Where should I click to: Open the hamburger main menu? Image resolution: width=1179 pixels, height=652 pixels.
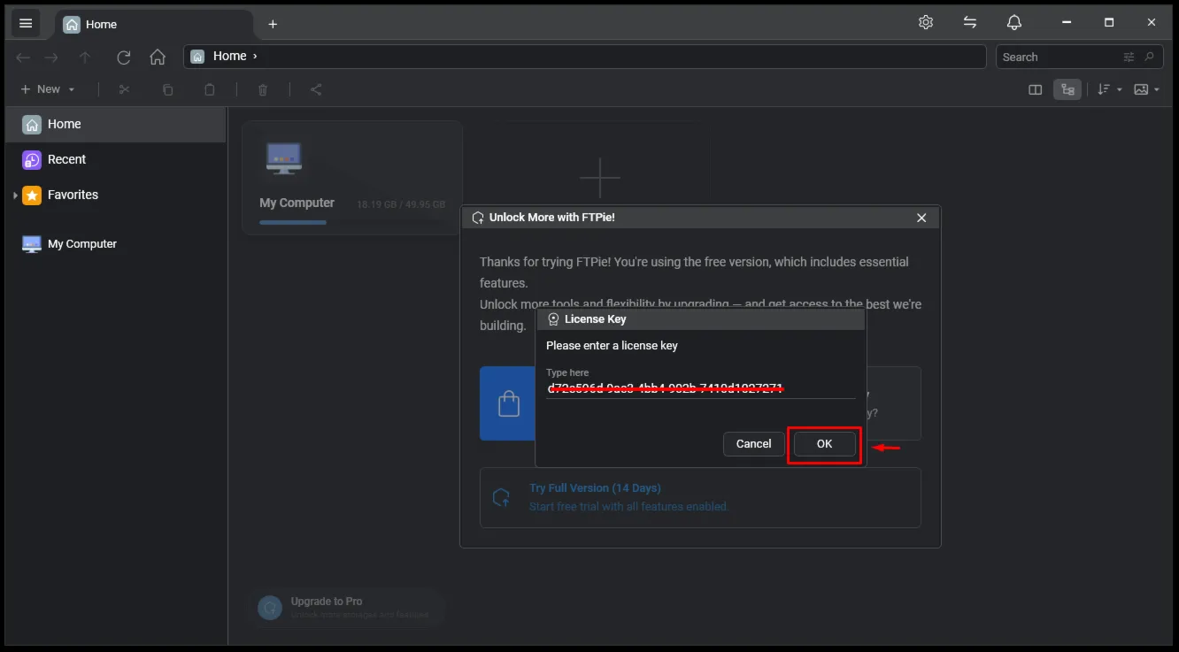pyautogui.click(x=25, y=24)
